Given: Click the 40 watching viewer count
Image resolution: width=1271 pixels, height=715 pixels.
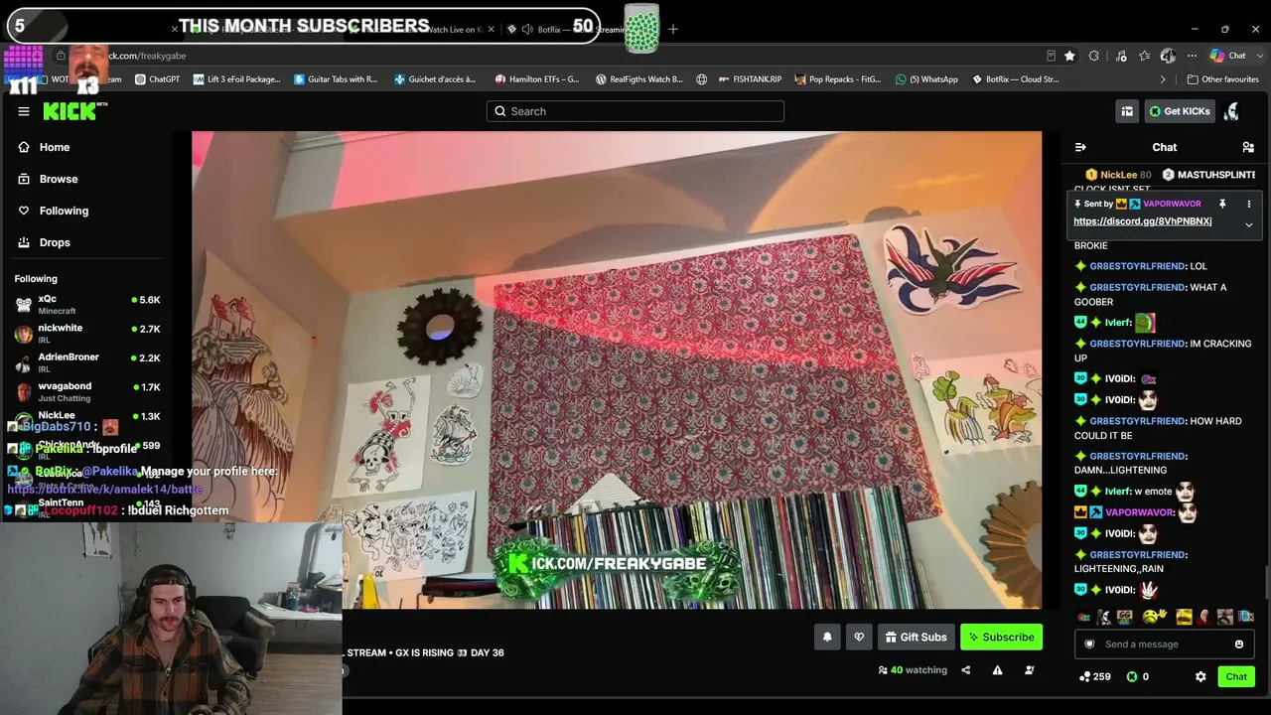Looking at the screenshot, I should [913, 670].
